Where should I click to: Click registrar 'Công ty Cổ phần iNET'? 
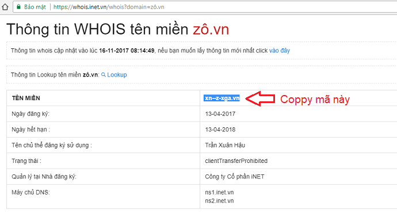(235, 177)
